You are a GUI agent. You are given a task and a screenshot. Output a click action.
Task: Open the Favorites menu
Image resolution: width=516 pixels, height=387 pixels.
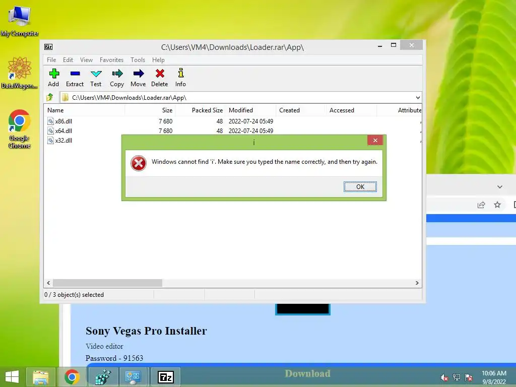[111, 60]
